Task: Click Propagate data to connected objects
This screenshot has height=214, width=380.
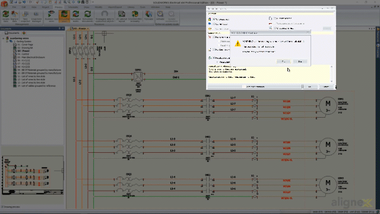Action: (x=104, y=16)
